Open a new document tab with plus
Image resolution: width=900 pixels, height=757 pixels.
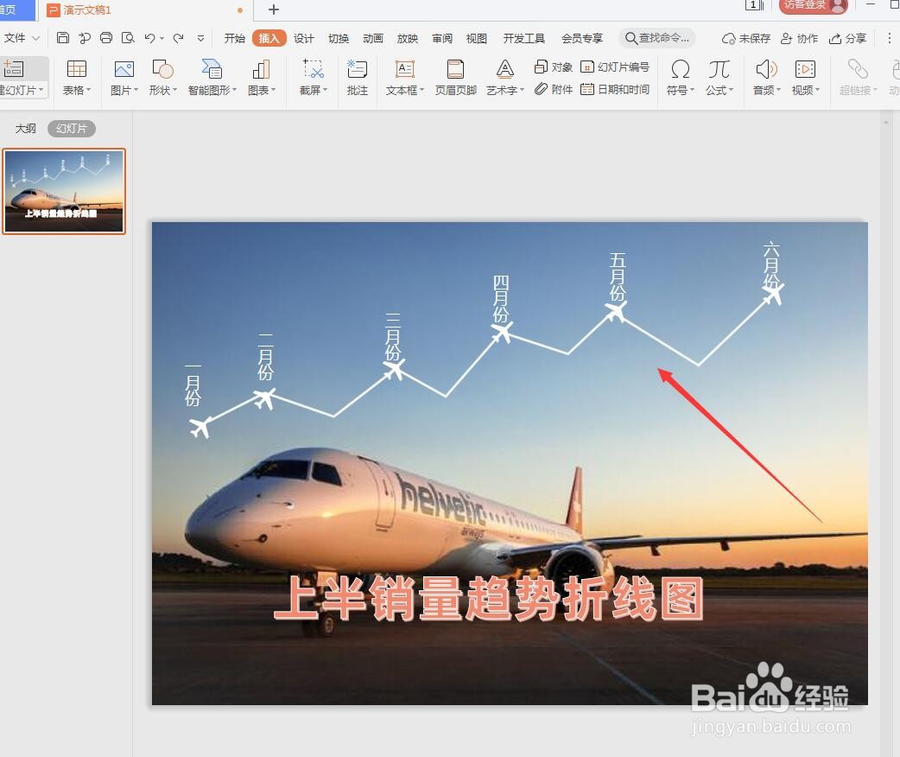pos(274,10)
